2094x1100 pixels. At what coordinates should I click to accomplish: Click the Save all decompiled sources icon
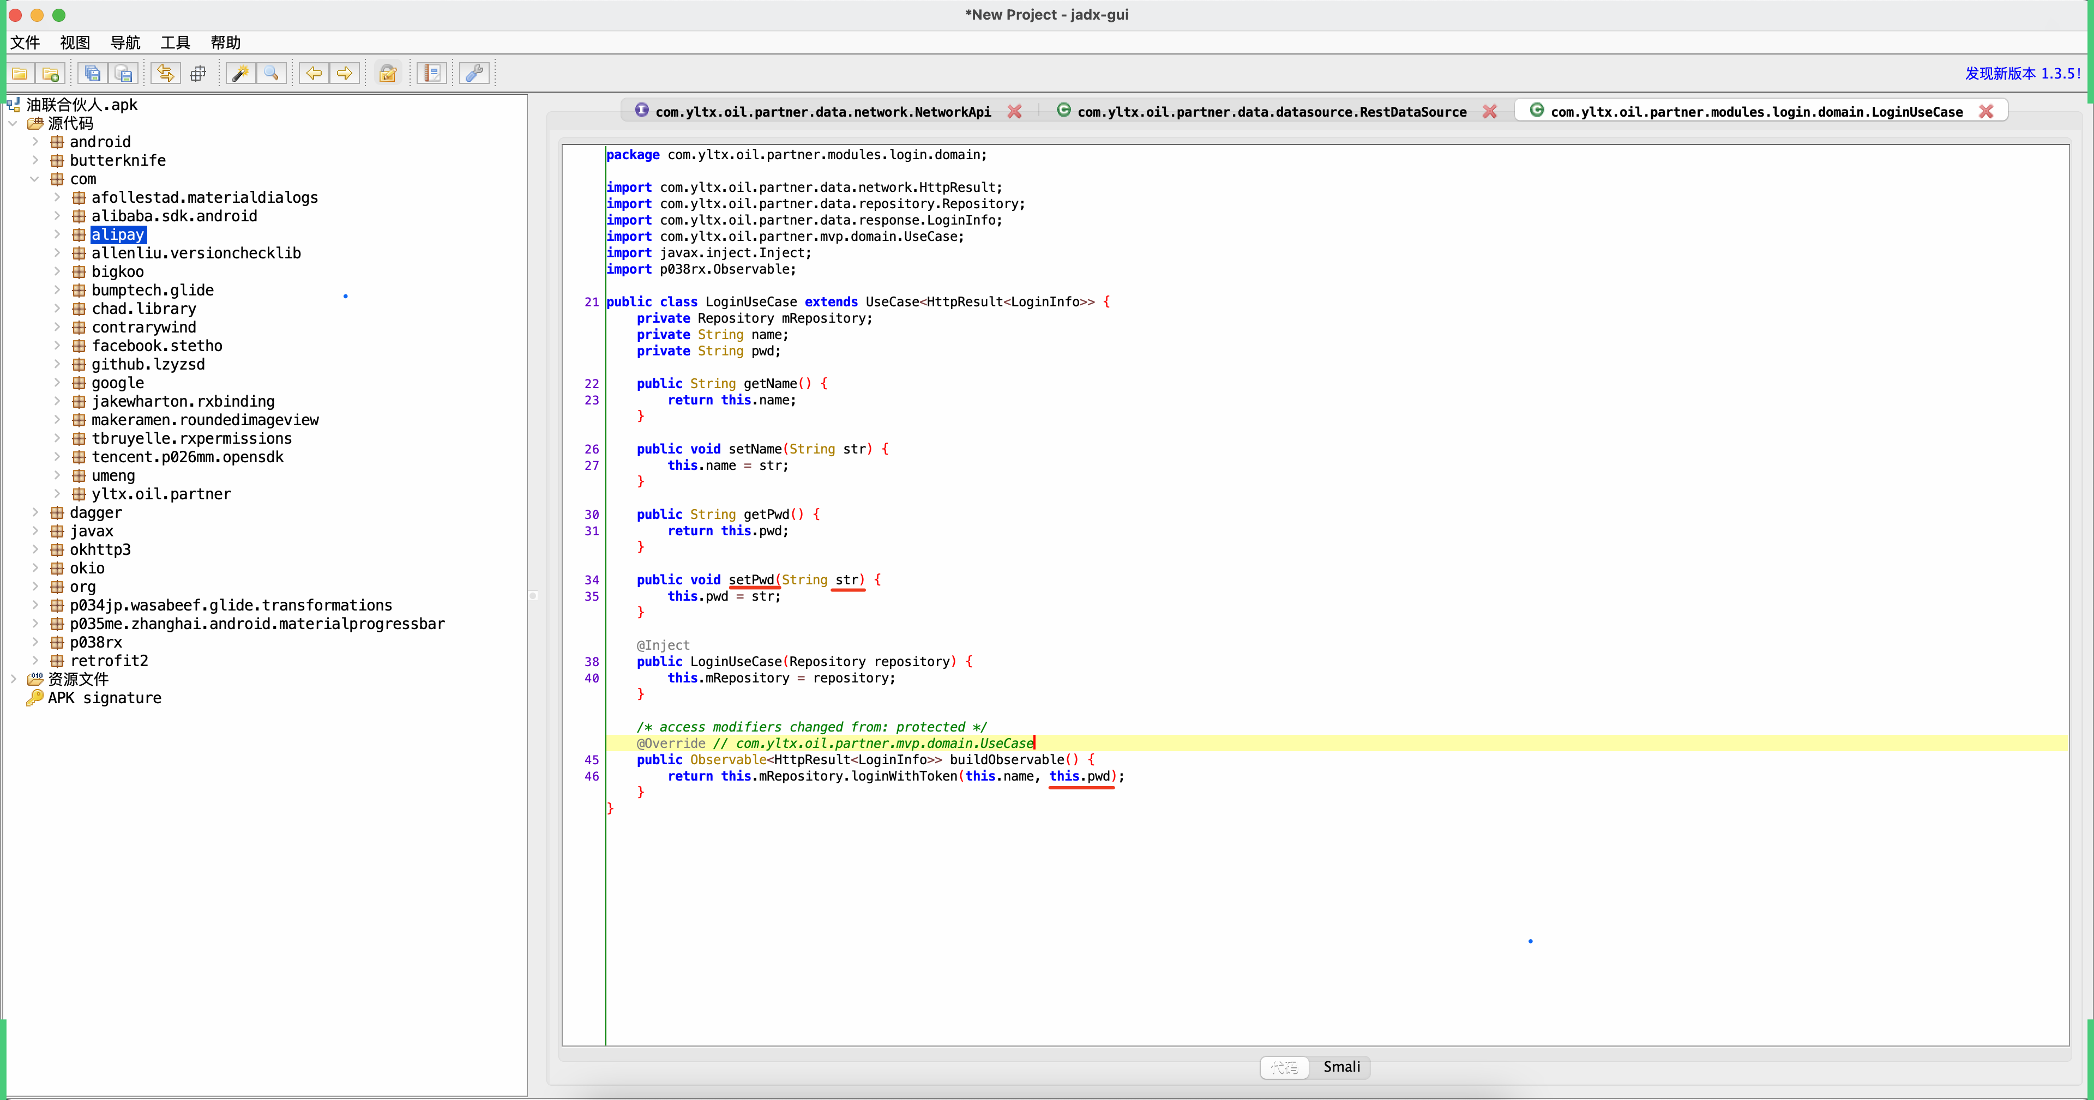[x=92, y=73]
